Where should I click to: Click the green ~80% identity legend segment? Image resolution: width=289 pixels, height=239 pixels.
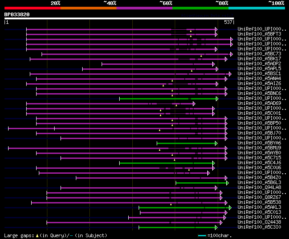pos(200,8)
